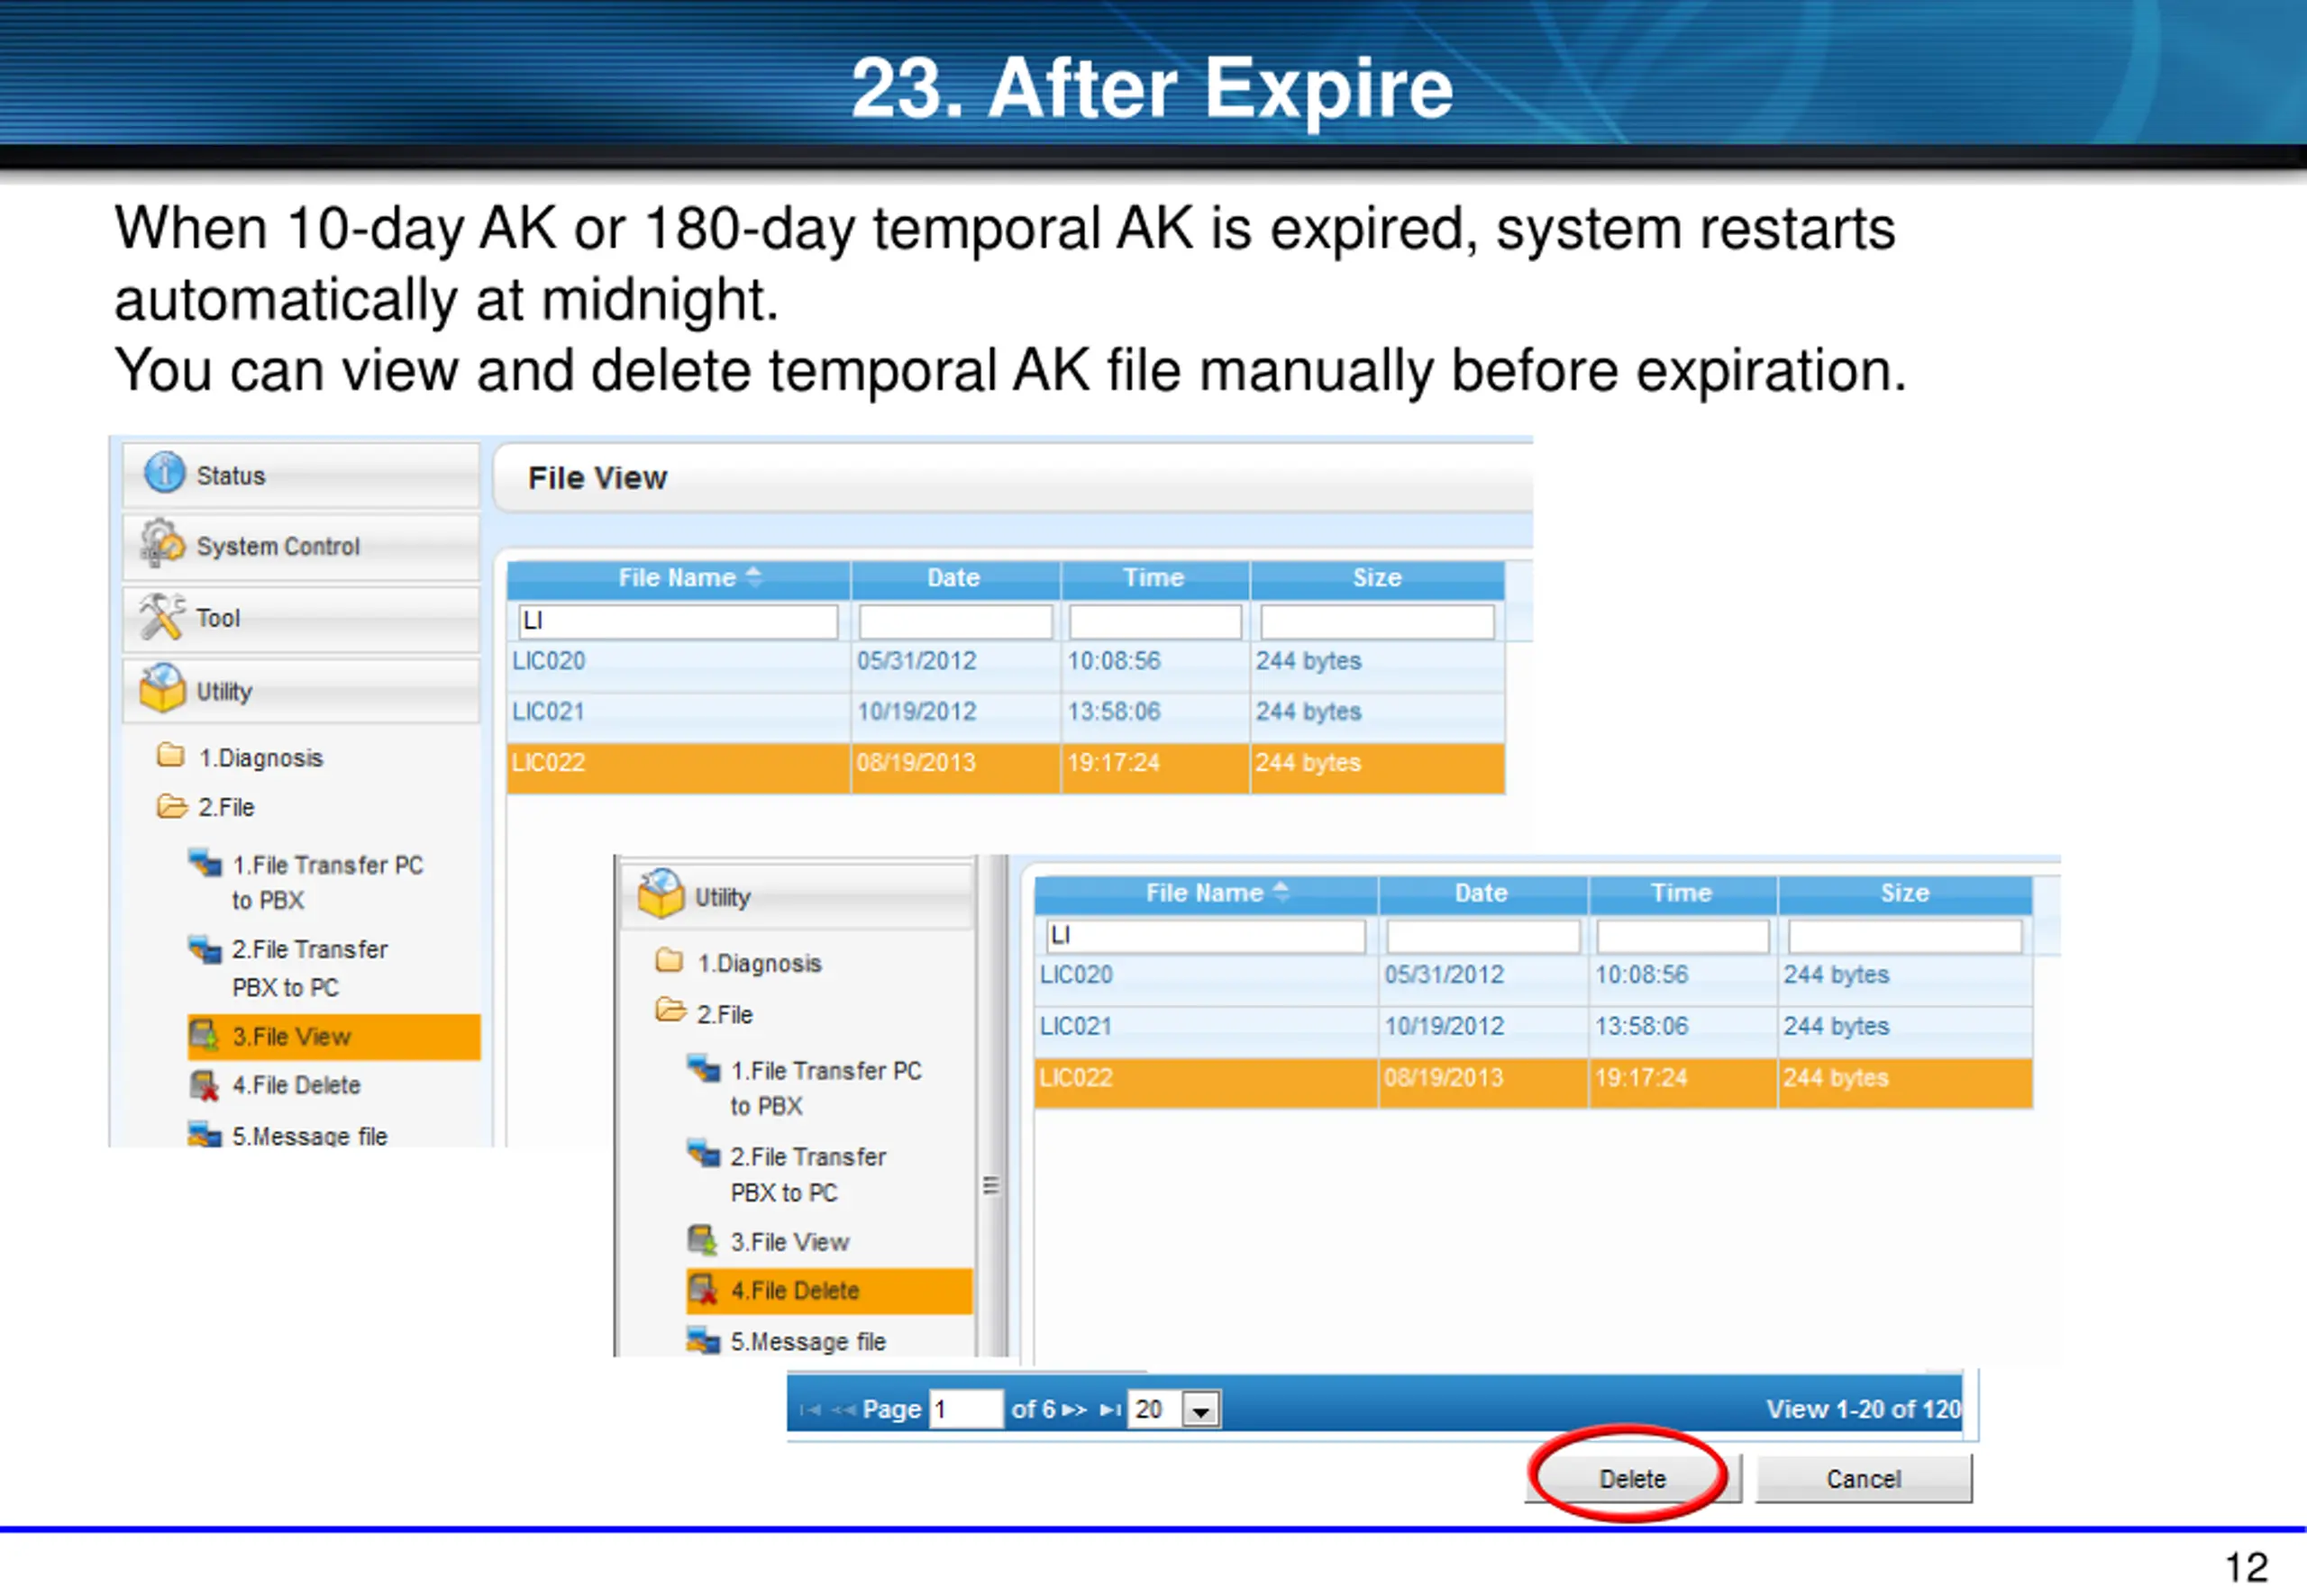Screen dimensions: 2307x1596
Task: Click the 3.File View icon in the lower panel
Action: coord(702,1241)
